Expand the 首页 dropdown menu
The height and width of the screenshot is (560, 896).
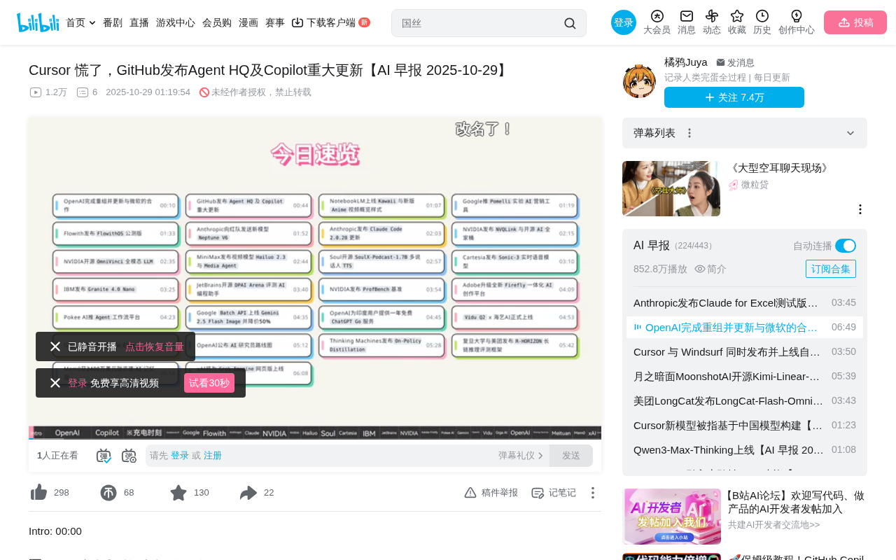tap(92, 23)
